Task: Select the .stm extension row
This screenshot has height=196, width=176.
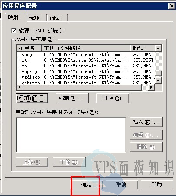Action: [x=86, y=60]
